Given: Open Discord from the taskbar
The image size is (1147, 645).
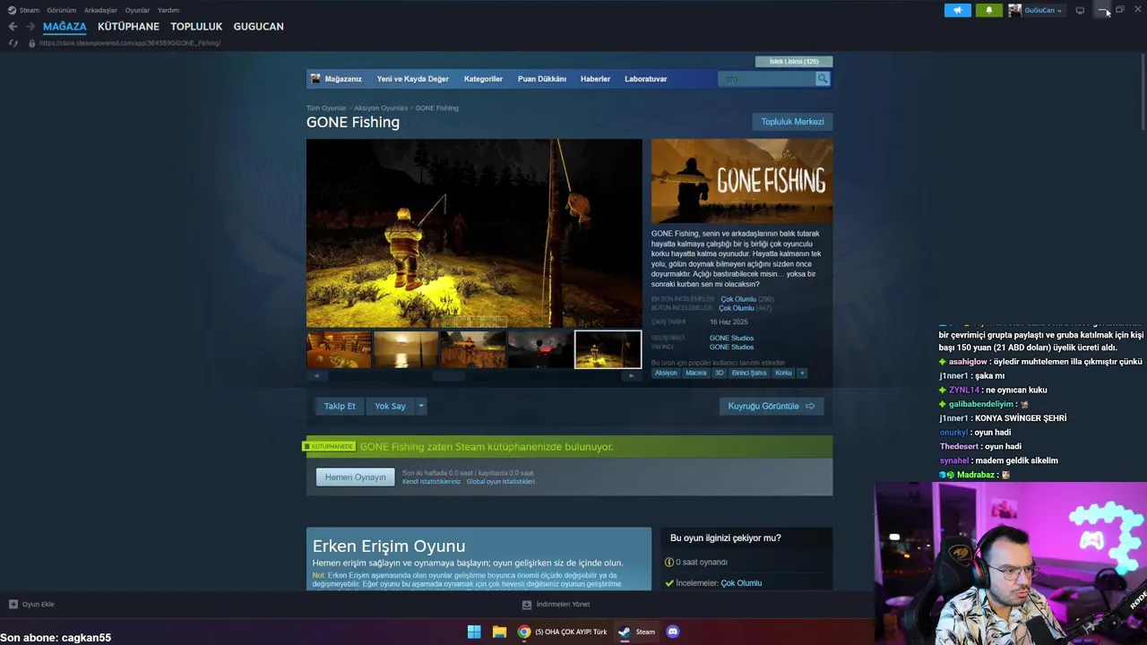Looking at the screenshot, I should click(673, 632).
